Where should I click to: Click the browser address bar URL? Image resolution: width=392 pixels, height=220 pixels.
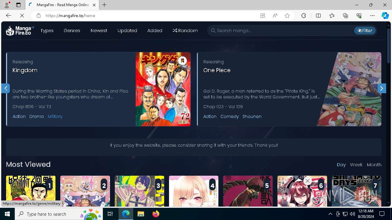[x=70, y=16]
